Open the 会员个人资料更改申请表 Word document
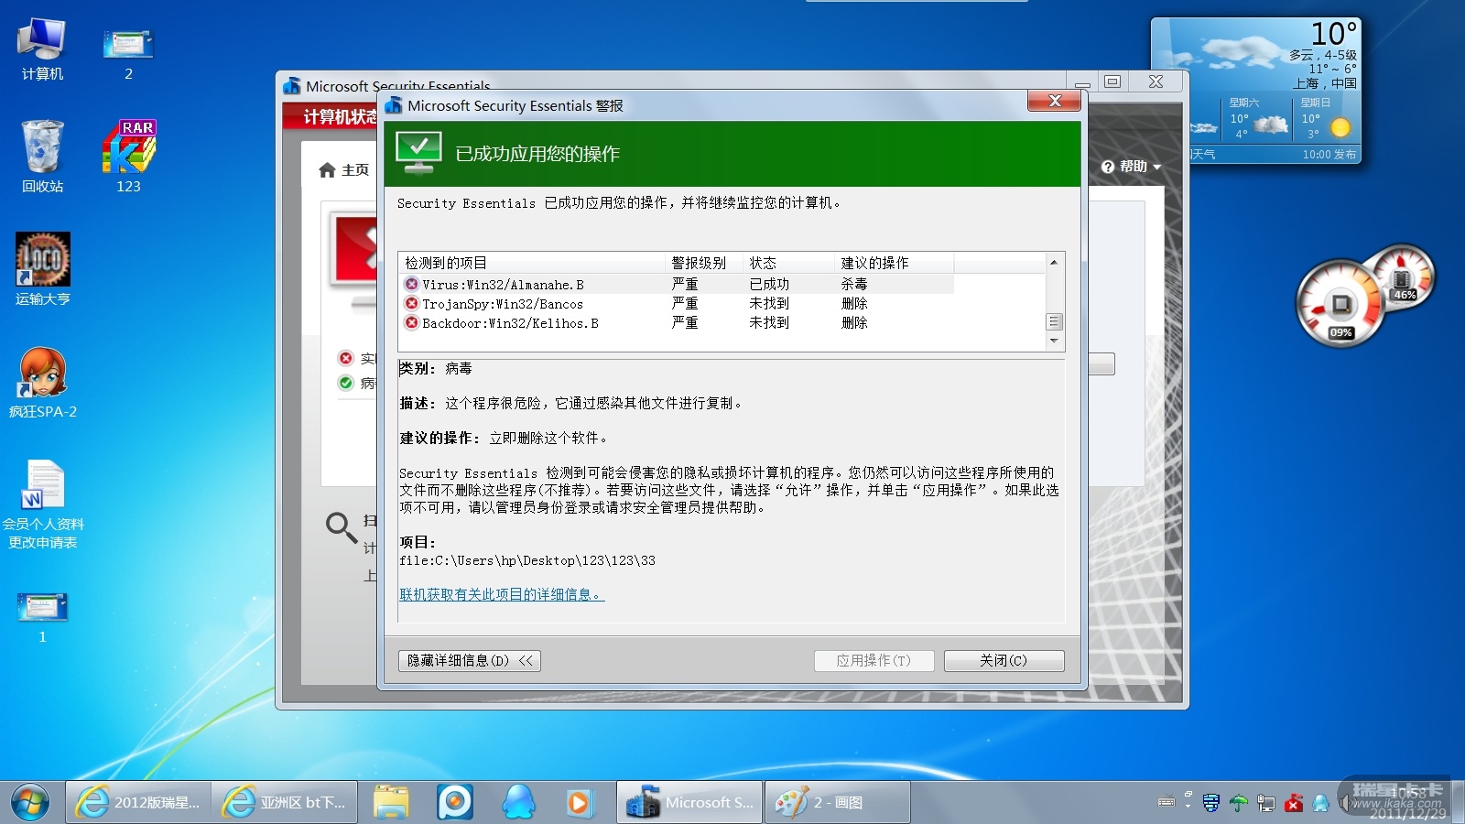 tap(42, 504)
